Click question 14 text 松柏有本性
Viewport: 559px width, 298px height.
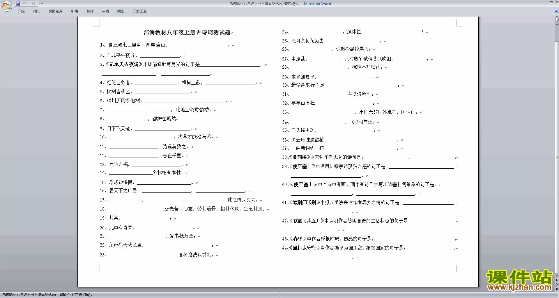[x=169, y=172]
